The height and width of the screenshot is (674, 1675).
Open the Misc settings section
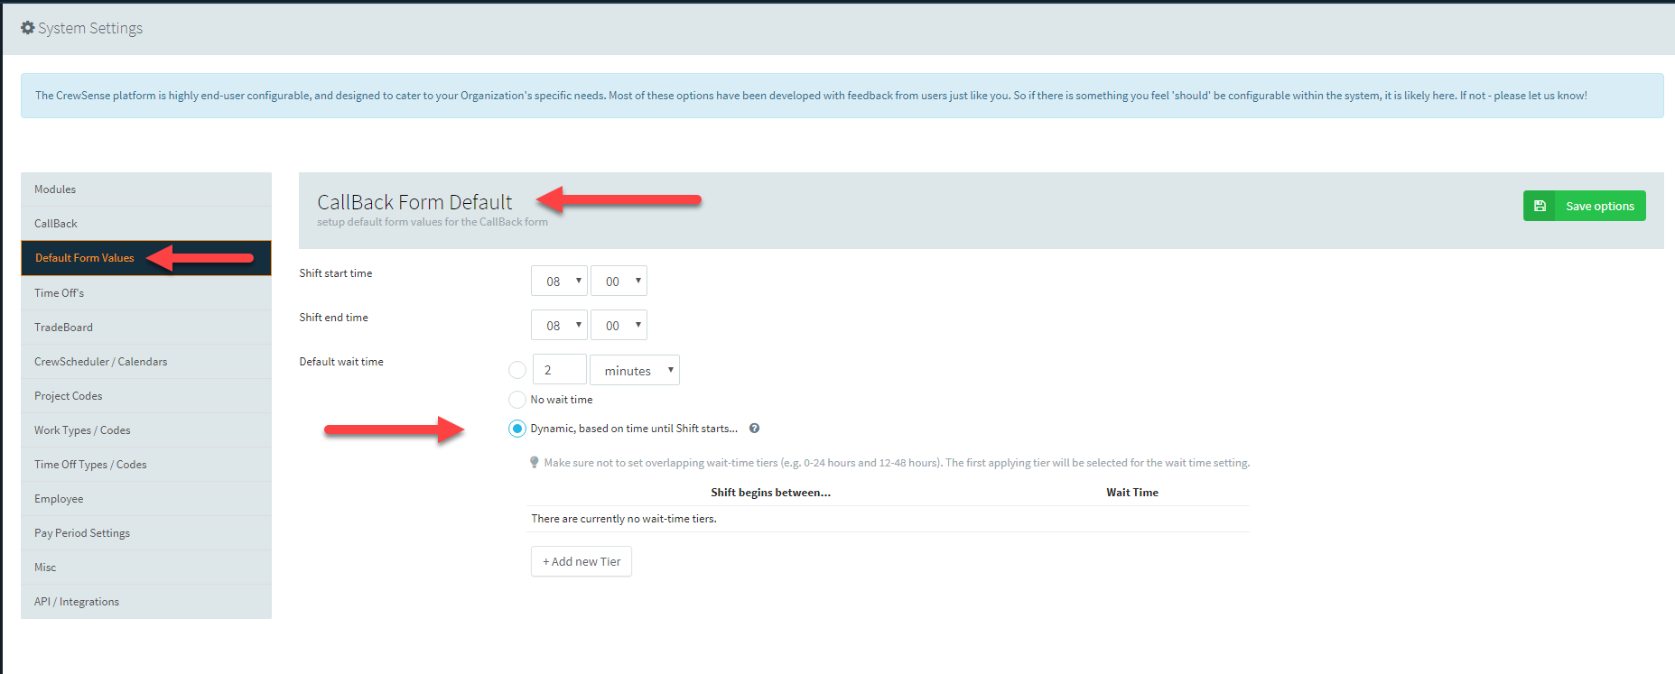(146, 568)
